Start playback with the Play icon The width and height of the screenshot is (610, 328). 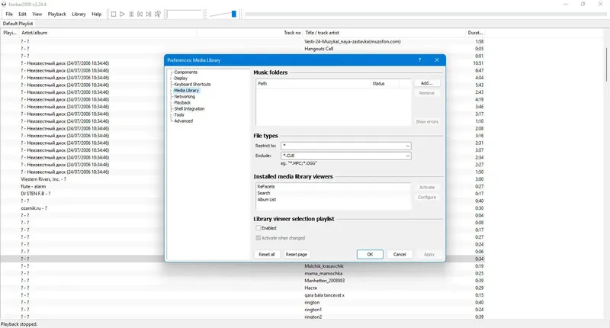tap(122, 14)
